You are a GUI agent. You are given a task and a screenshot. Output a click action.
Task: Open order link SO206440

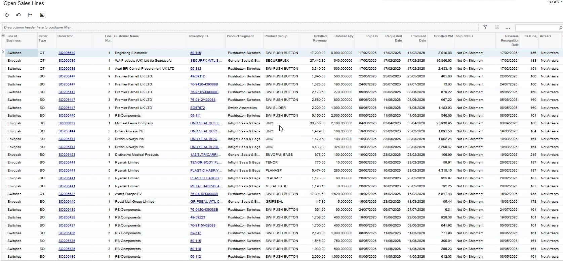[x=67, y=202]
